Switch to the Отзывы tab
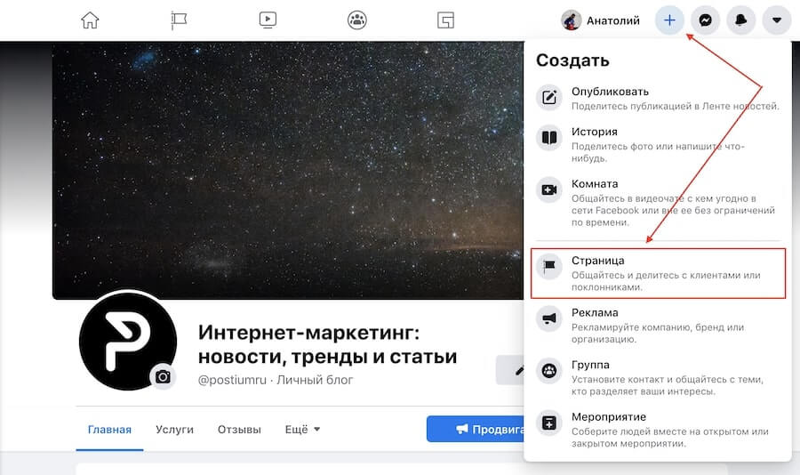 (239, 430)
